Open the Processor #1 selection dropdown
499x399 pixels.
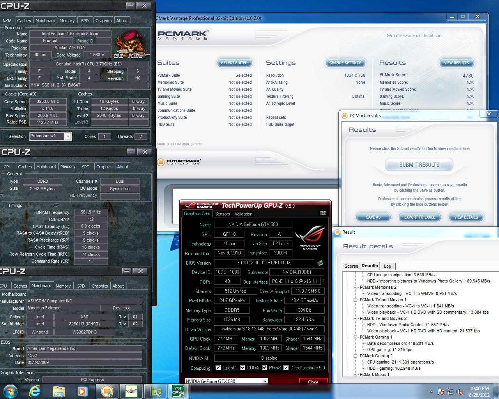[x=68, y=136]
